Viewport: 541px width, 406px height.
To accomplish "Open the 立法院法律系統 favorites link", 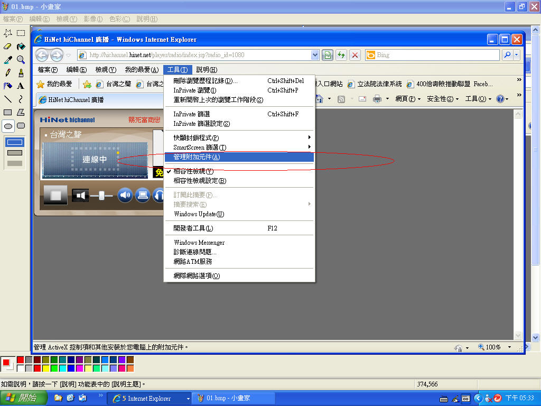I will pyautogui.click(x=375, y=84).
